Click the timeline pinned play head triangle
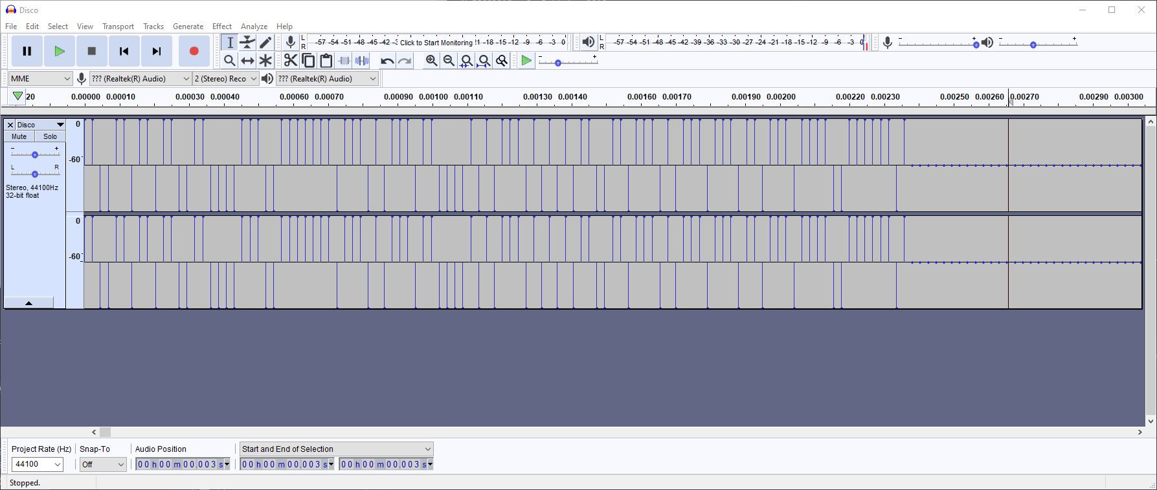The height and width of the screenshot is (490, 1157). pyautogui.click(x=17, y=96)
